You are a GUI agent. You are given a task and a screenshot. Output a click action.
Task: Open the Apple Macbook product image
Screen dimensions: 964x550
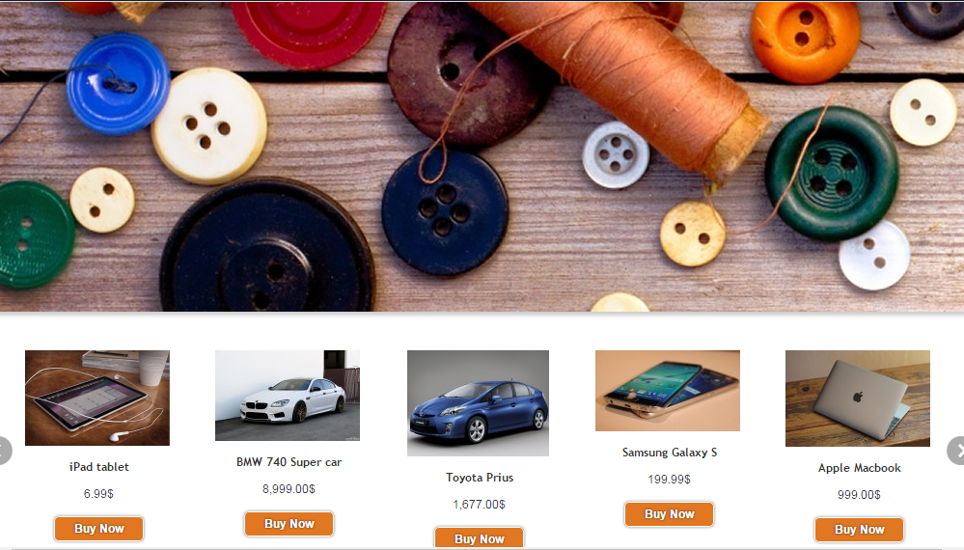(858, 399)
